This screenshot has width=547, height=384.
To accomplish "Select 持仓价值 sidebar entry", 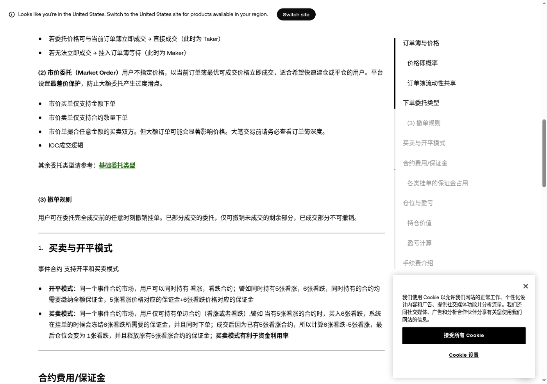I will (420, 223).
